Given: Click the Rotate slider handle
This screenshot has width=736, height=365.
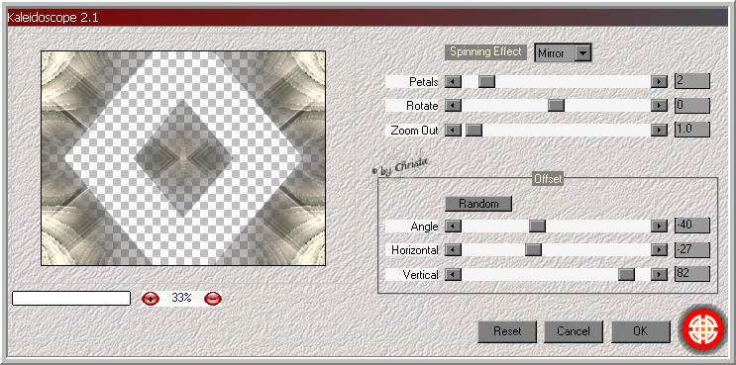Looking at the screenshot, I should click(x=557, y=106).
